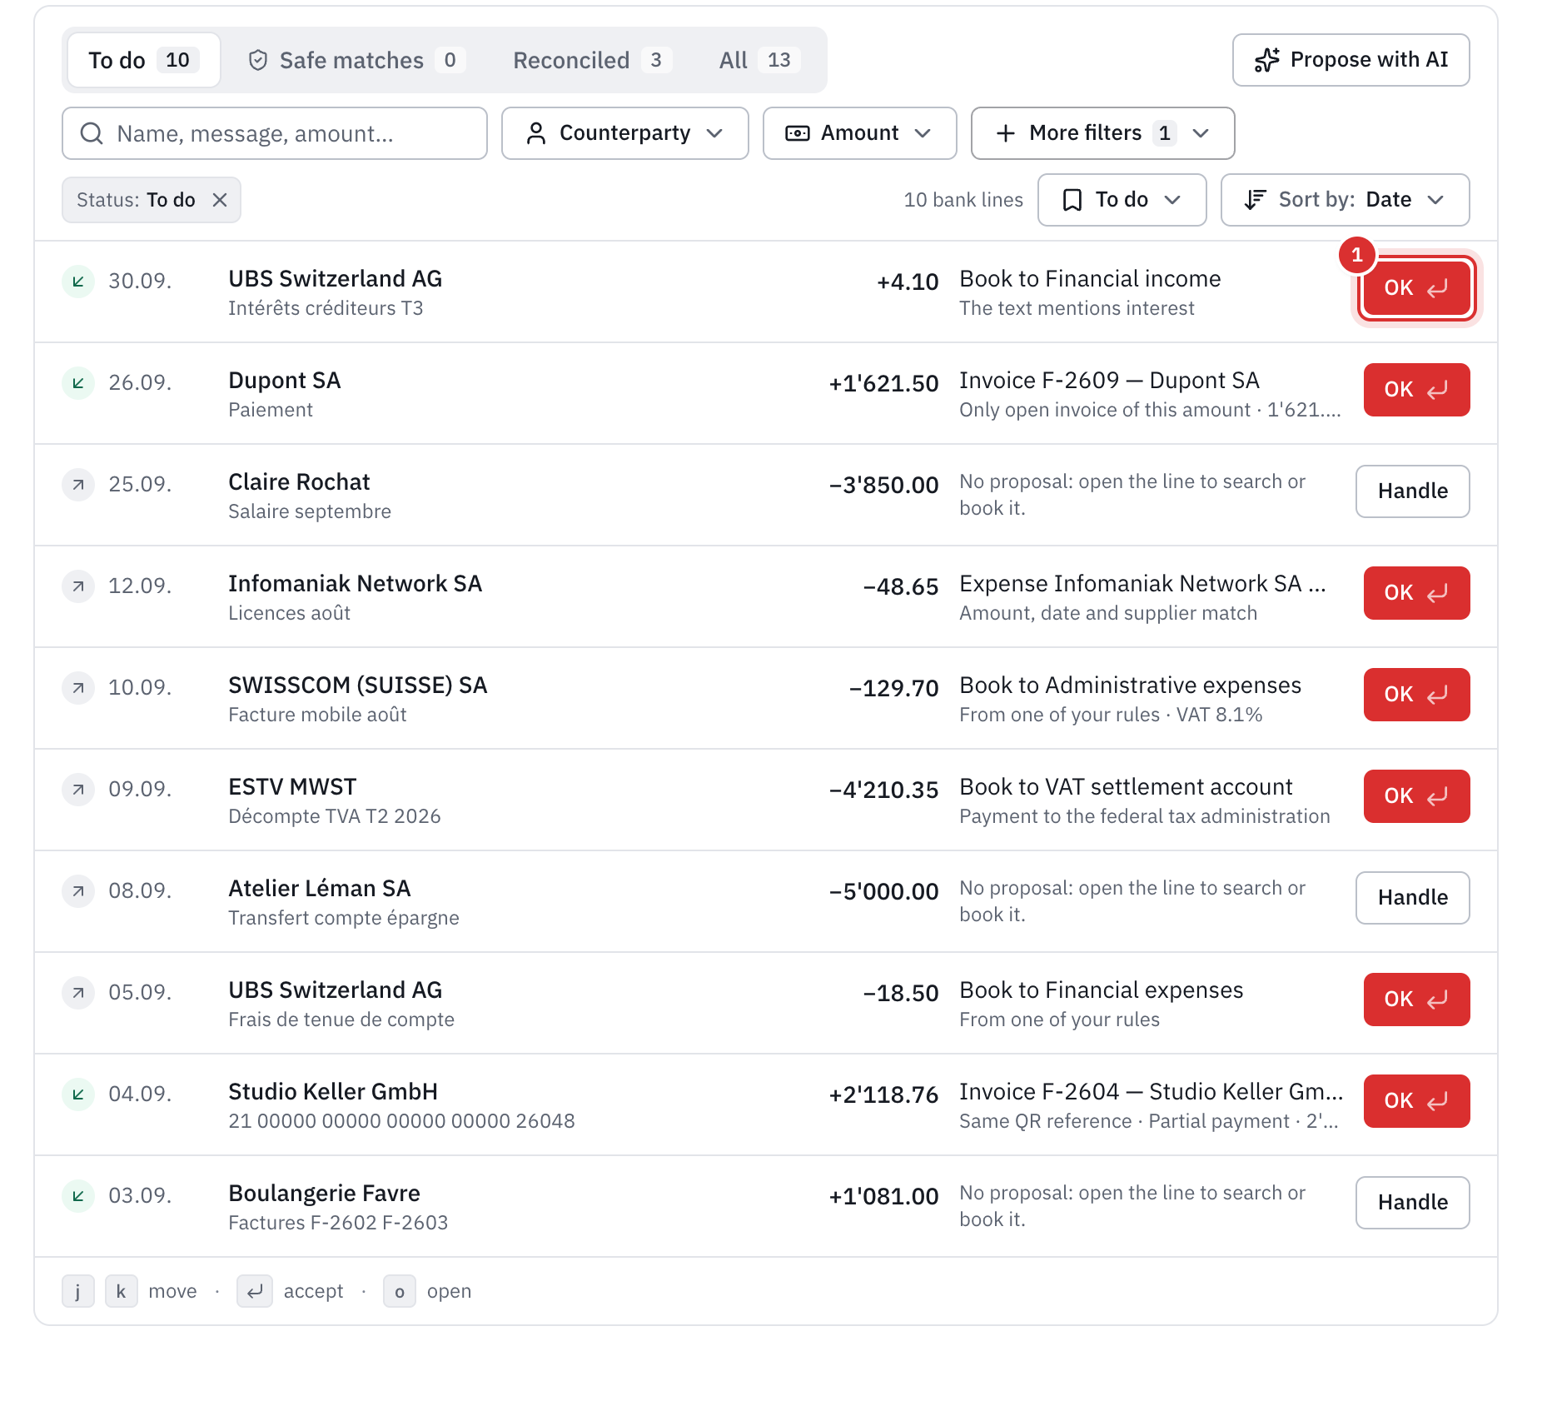This screenshot has height=1406, width=1552.
Task: Click the incoming arrow icon on Dupont SA row
Action: [78, 383]
